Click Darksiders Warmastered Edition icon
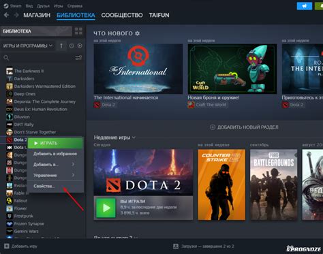Viewport: 323px width, 254px height. (10, 86)
